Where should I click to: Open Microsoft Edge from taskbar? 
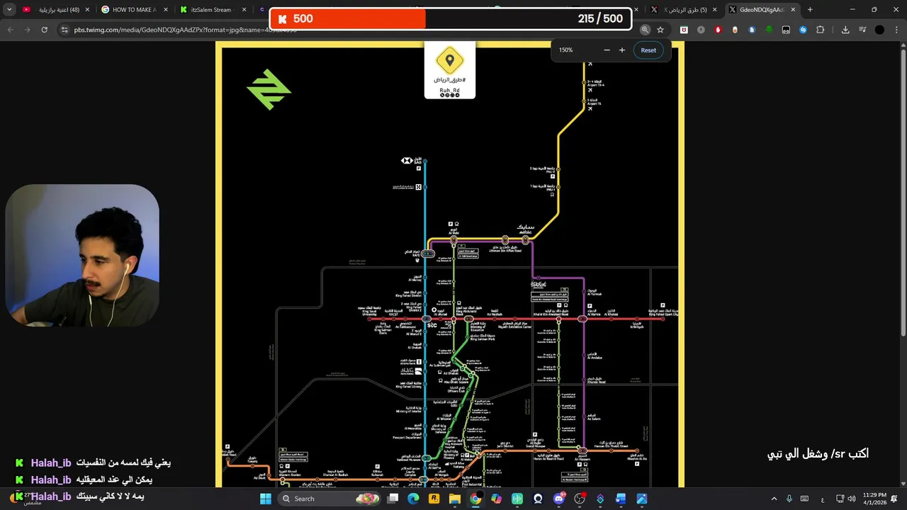(x=414, y=499)
